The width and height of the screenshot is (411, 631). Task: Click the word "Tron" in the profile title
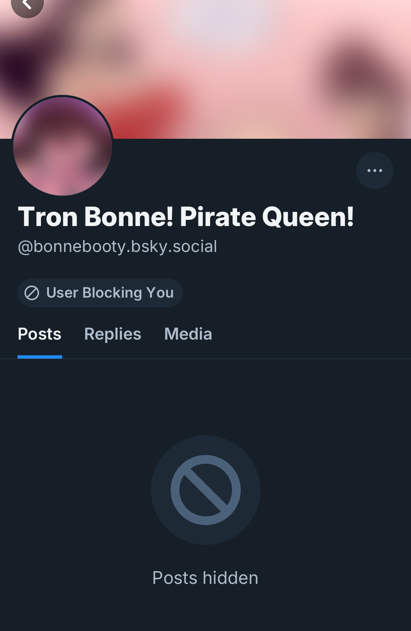click(48, 217)
